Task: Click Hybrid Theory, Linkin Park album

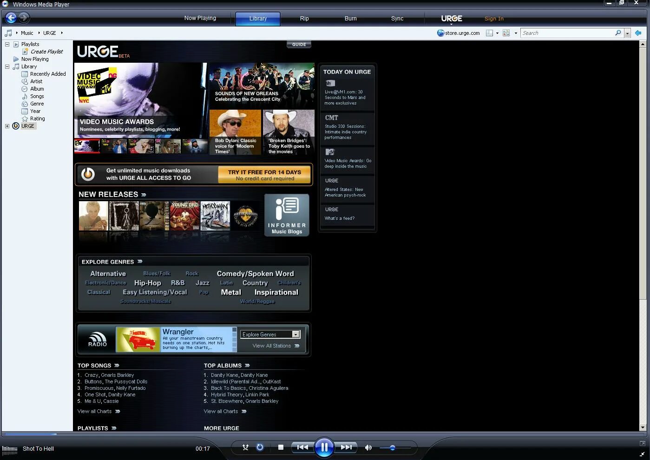Action: [x=240, y=394]
